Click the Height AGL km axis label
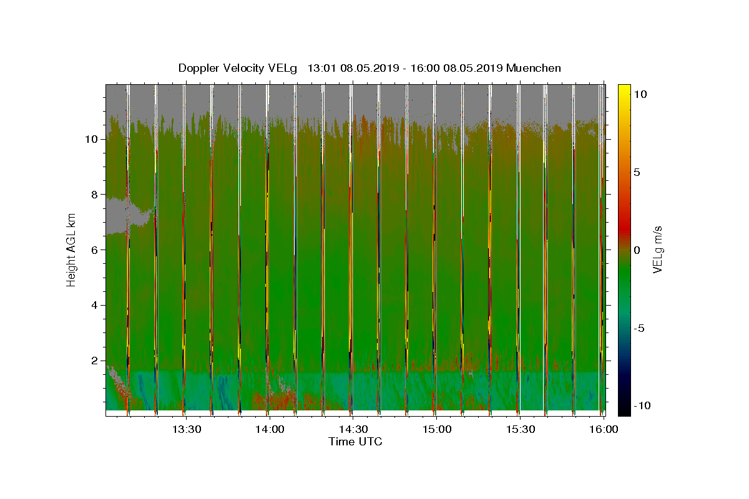 coord(72,249)
